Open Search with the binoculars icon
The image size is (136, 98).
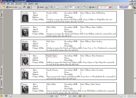pyautogui.click(x=28, y=7)
